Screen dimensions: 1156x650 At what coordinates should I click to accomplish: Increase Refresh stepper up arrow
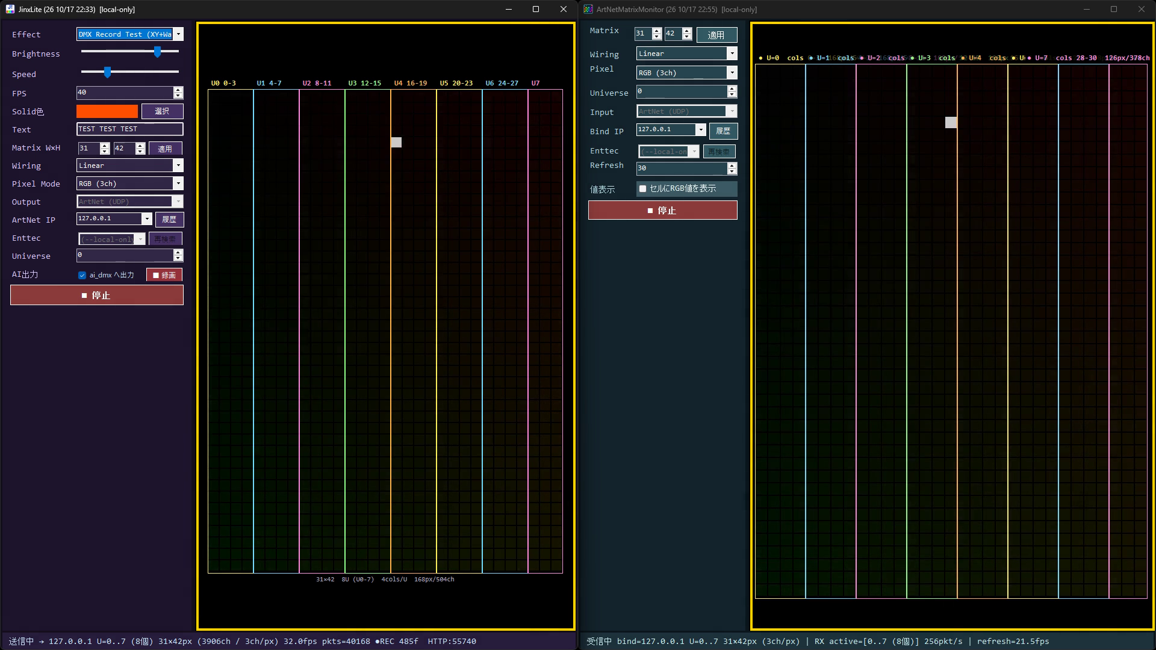point(732,166)
